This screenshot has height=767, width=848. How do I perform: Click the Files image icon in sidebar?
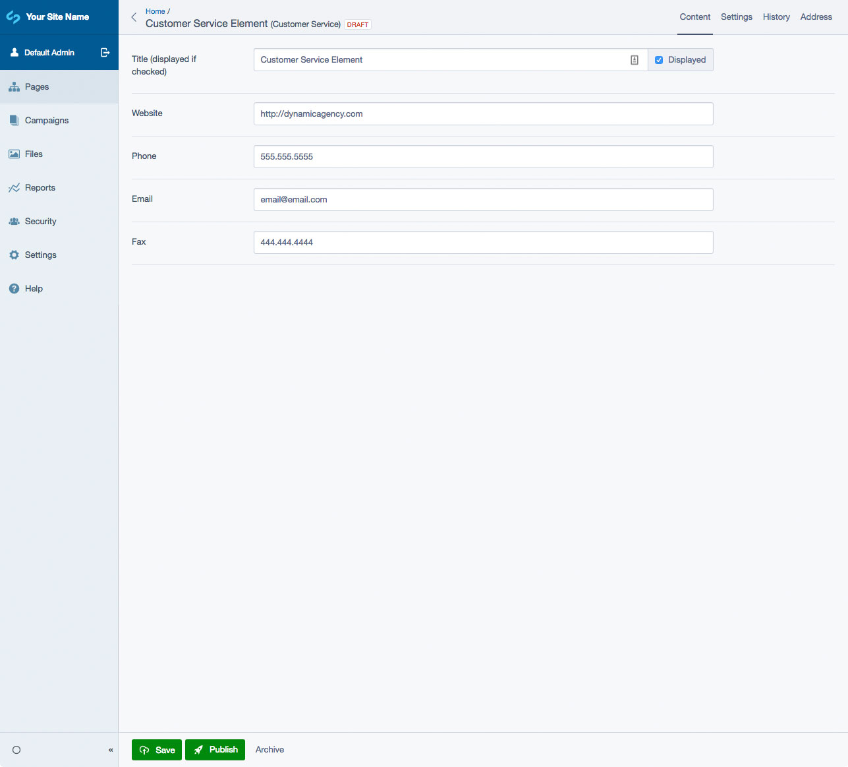[14, 154]
